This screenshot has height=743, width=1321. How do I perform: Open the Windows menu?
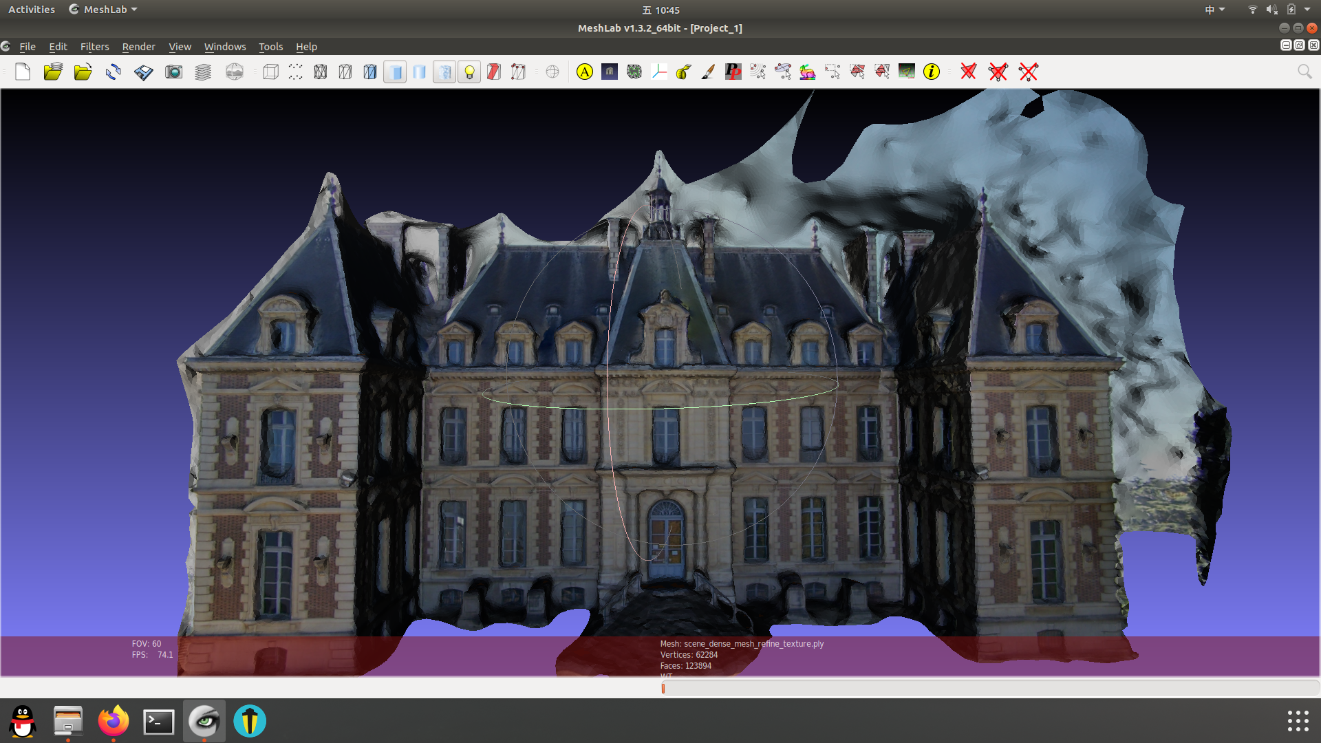(x=225, y=47)
